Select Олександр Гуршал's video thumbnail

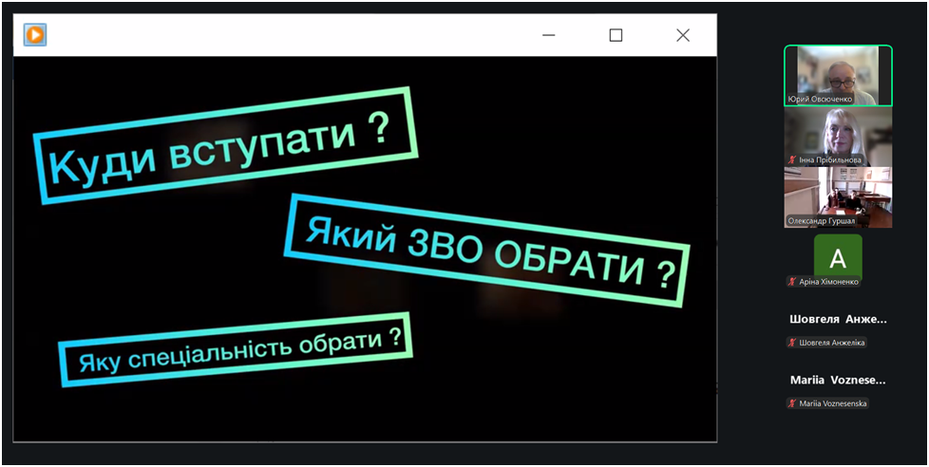[x=838, y=197]
